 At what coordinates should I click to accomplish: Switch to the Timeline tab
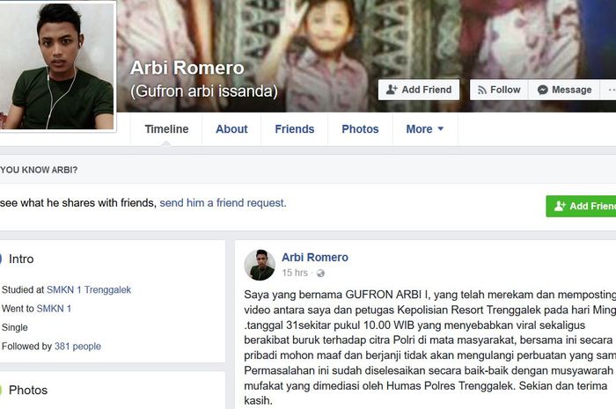pos(166,129)
